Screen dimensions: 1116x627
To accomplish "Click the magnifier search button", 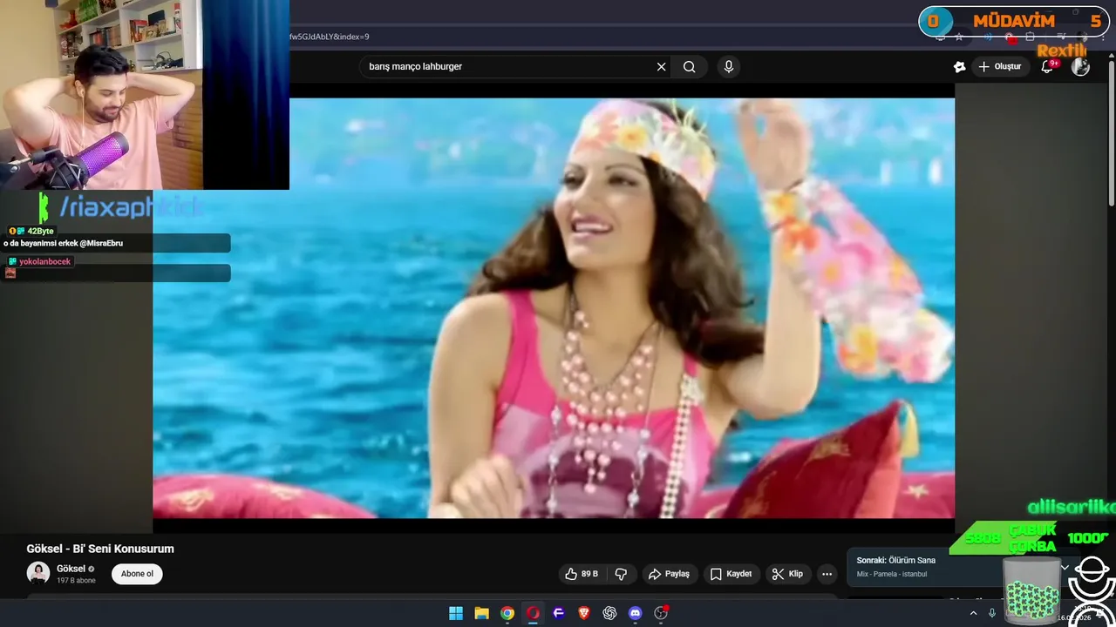I will [690, 67].
